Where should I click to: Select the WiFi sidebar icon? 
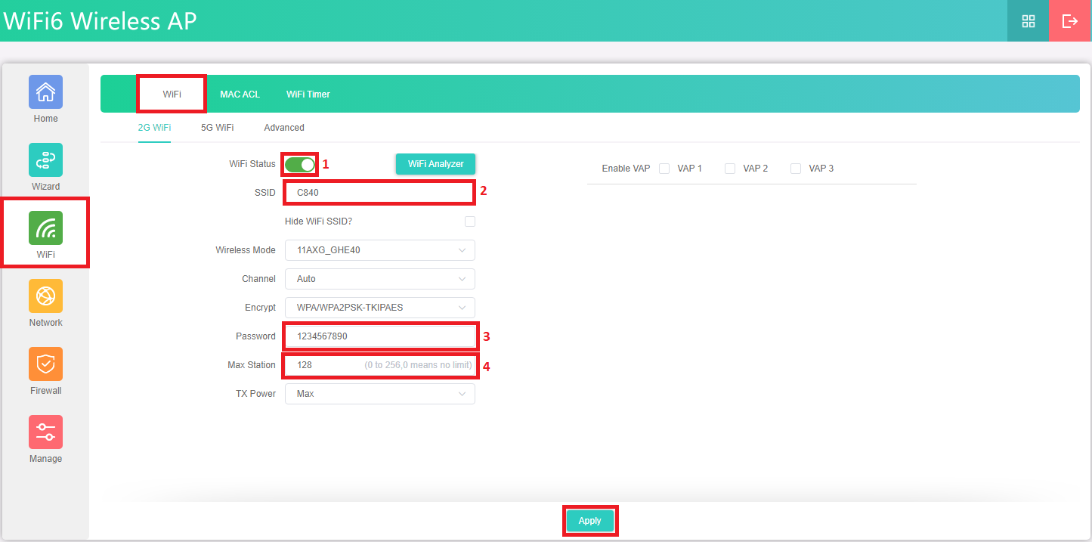click(45, 228)
